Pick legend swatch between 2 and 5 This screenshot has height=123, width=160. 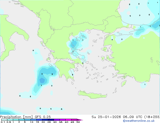point(22,120)
